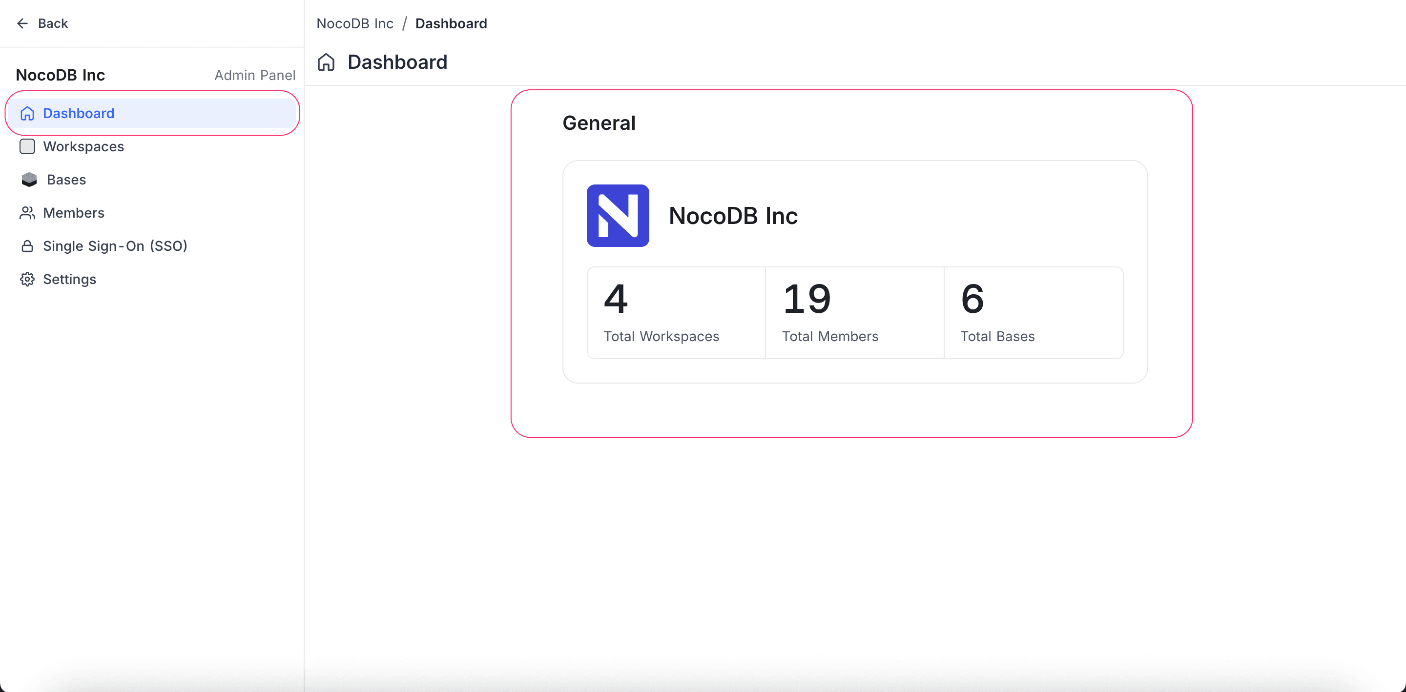The height and width of the screenshot is (692, 1406).
Task: Click the back arrow icon
Action: pyautogui.click(x=22, y=23)
